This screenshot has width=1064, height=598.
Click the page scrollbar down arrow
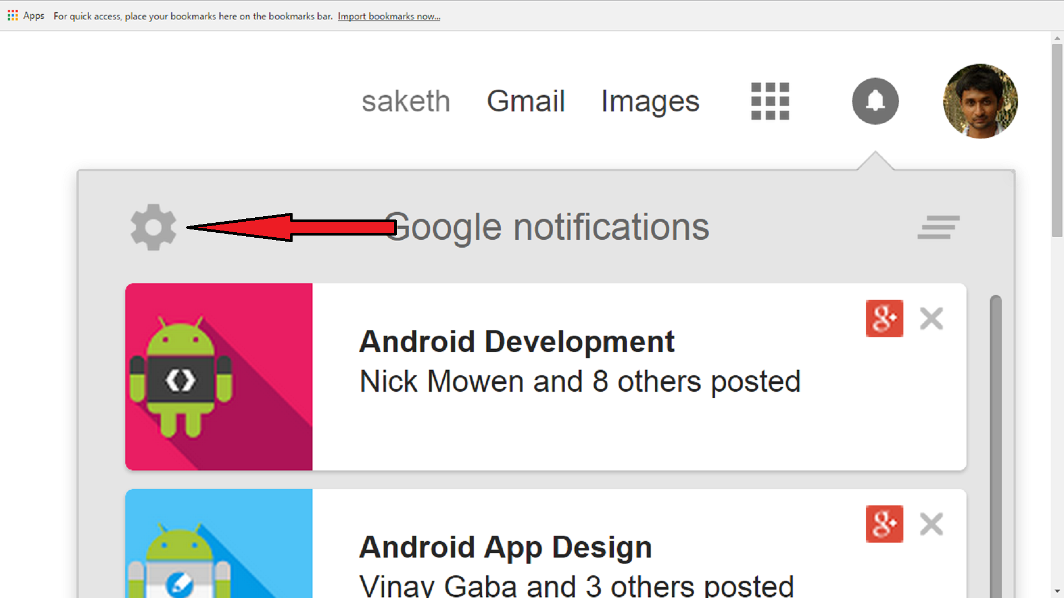pos(1057,591)
